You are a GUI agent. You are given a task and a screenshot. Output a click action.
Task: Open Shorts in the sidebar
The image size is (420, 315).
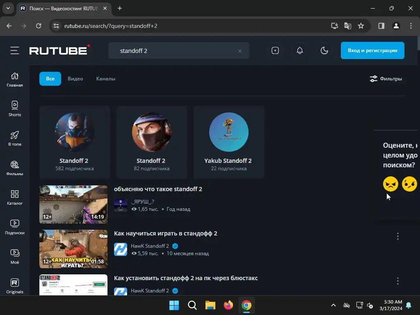tap(15, 109)
